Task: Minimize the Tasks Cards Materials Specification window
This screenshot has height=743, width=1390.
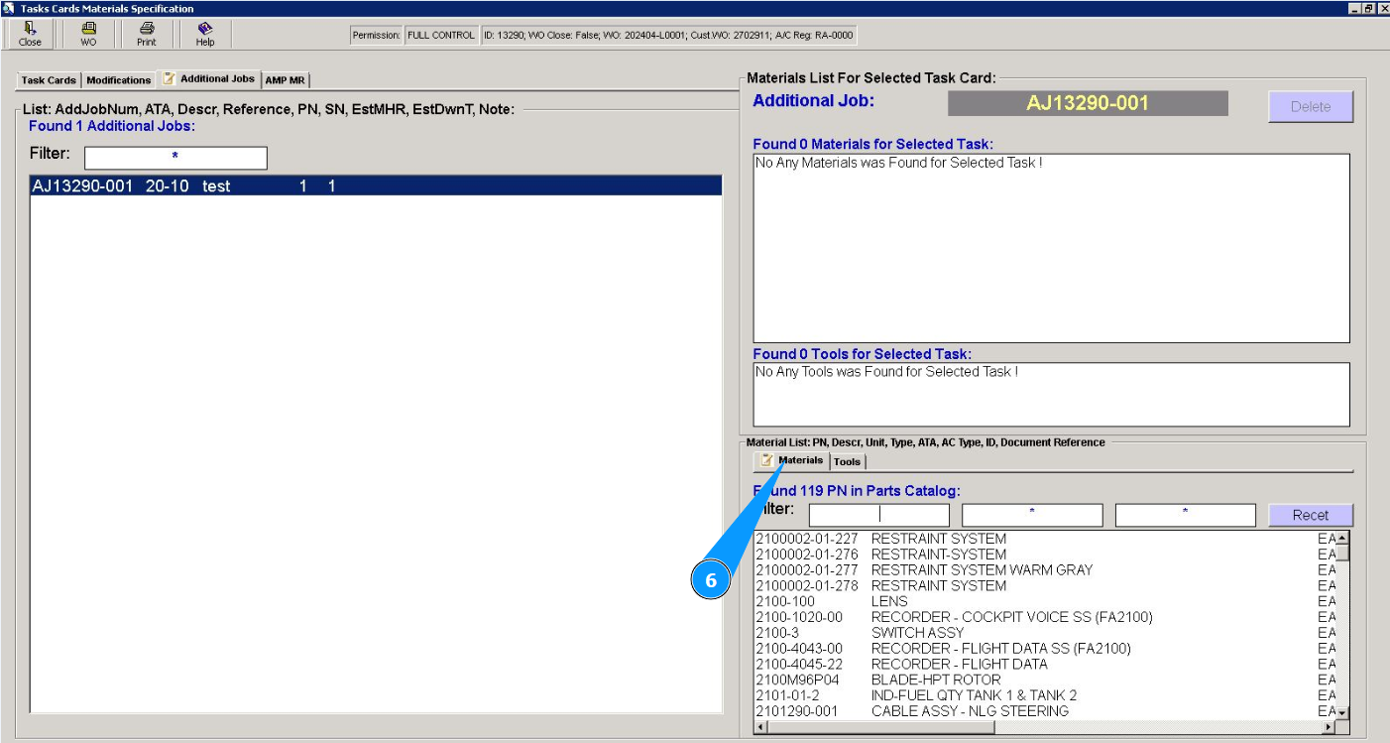Action: [x=1355, y=8]
